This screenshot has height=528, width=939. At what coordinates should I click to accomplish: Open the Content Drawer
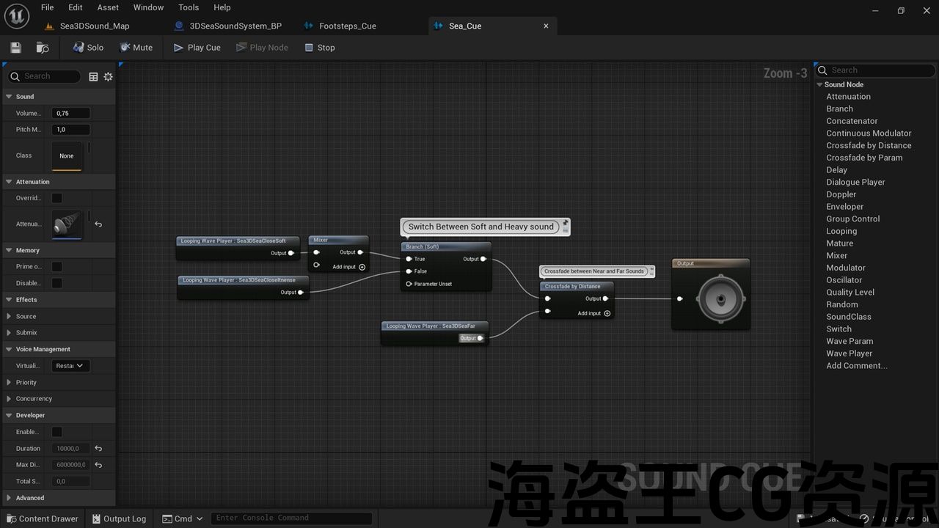point(42,518)
